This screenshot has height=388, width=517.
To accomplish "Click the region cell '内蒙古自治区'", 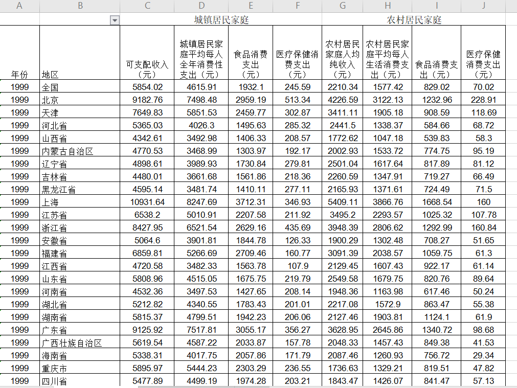I will click(80, 151).
